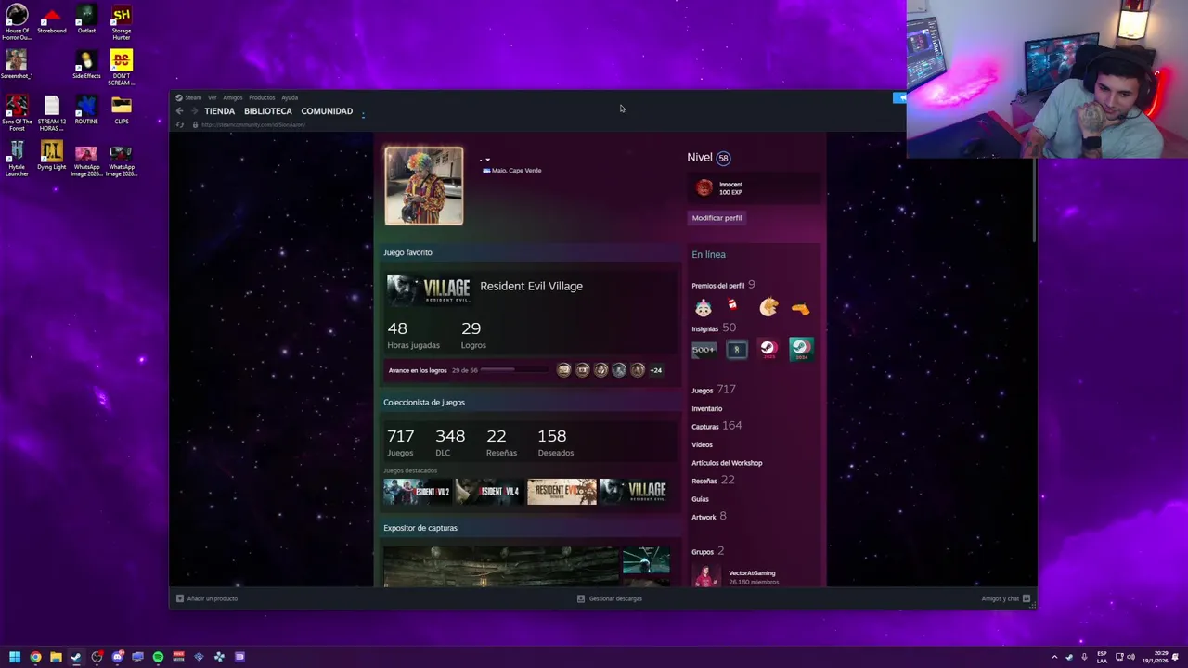Go back with Steam's back arrow
Viewport: 1188px width, 668px height.
coord(180,111)
